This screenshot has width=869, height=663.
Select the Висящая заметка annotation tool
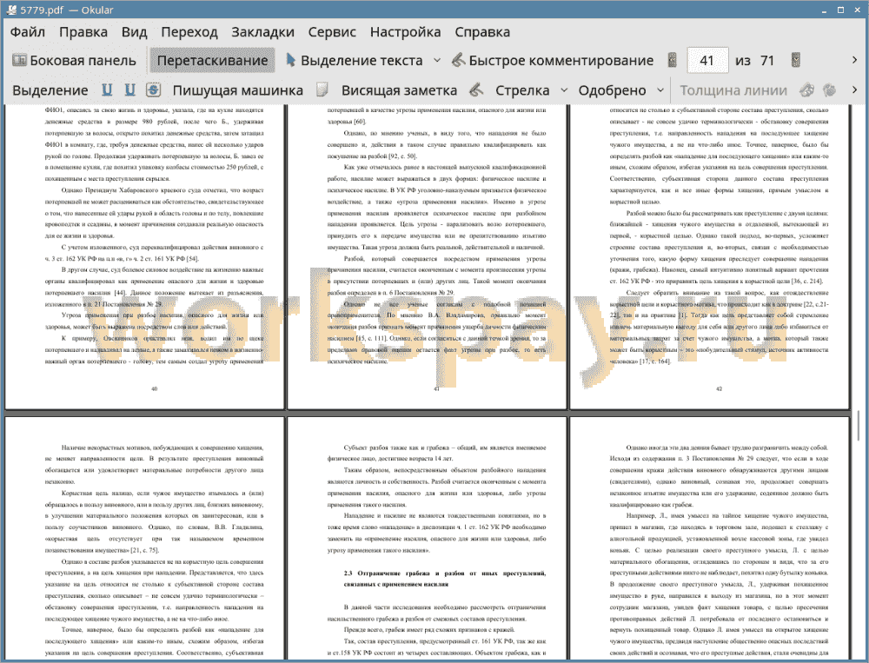(x=399, y=90)
